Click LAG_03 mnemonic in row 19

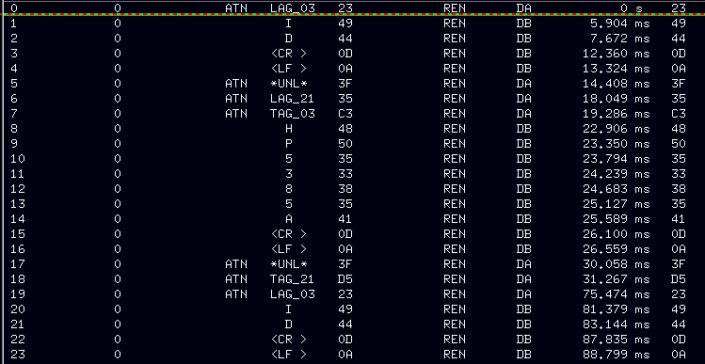[x=292, y=294]
